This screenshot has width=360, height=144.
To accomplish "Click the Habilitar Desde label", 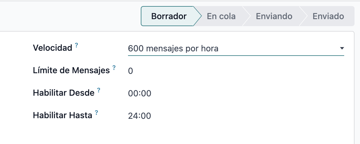I will click(64, 93).
